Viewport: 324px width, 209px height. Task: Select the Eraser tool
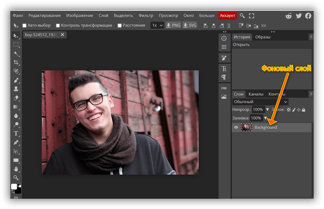coord(16,98)
